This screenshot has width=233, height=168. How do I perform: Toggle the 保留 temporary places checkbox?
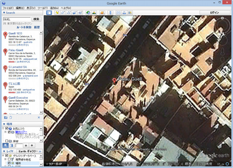[7, 141]
